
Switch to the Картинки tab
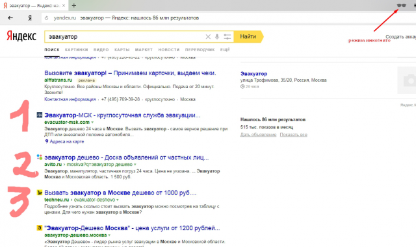tap(77, 50)
